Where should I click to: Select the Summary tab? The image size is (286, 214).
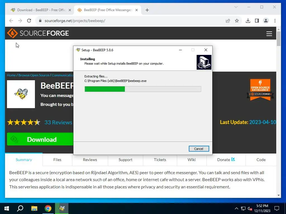(x=24, y=160)
